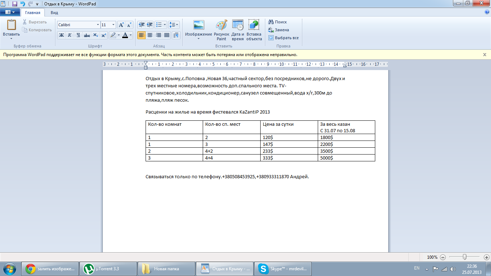Click Выбрать все (Select all) button
Screen dimensions: 491x276
[283, 38]
